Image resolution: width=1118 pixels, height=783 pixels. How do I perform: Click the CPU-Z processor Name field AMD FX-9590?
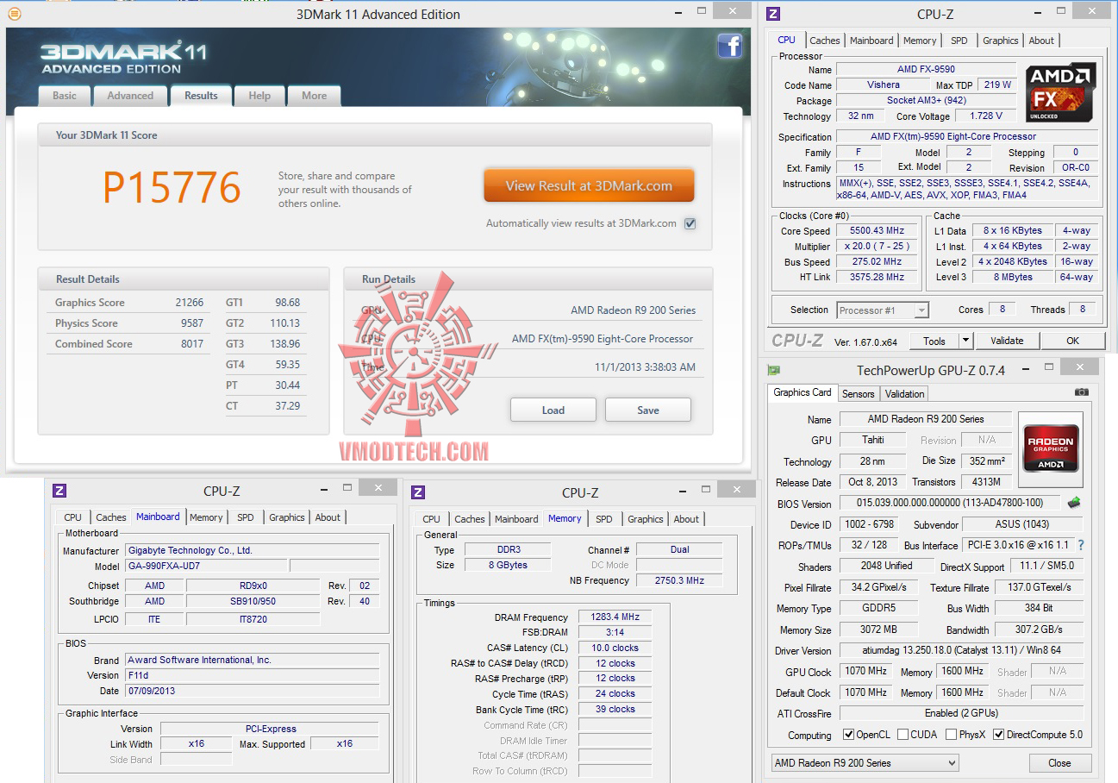click(927, 69)
